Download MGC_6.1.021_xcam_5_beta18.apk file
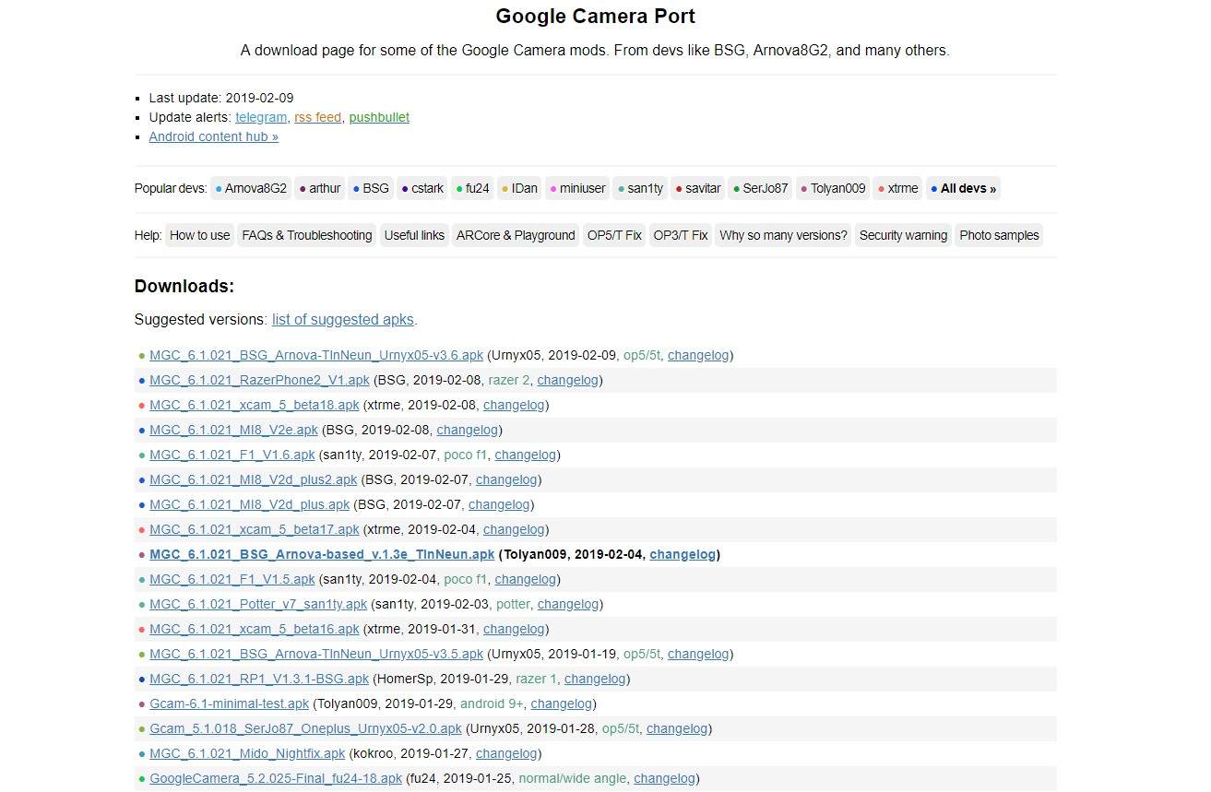Screen dimensions: 1211x792 coord(254,405)
